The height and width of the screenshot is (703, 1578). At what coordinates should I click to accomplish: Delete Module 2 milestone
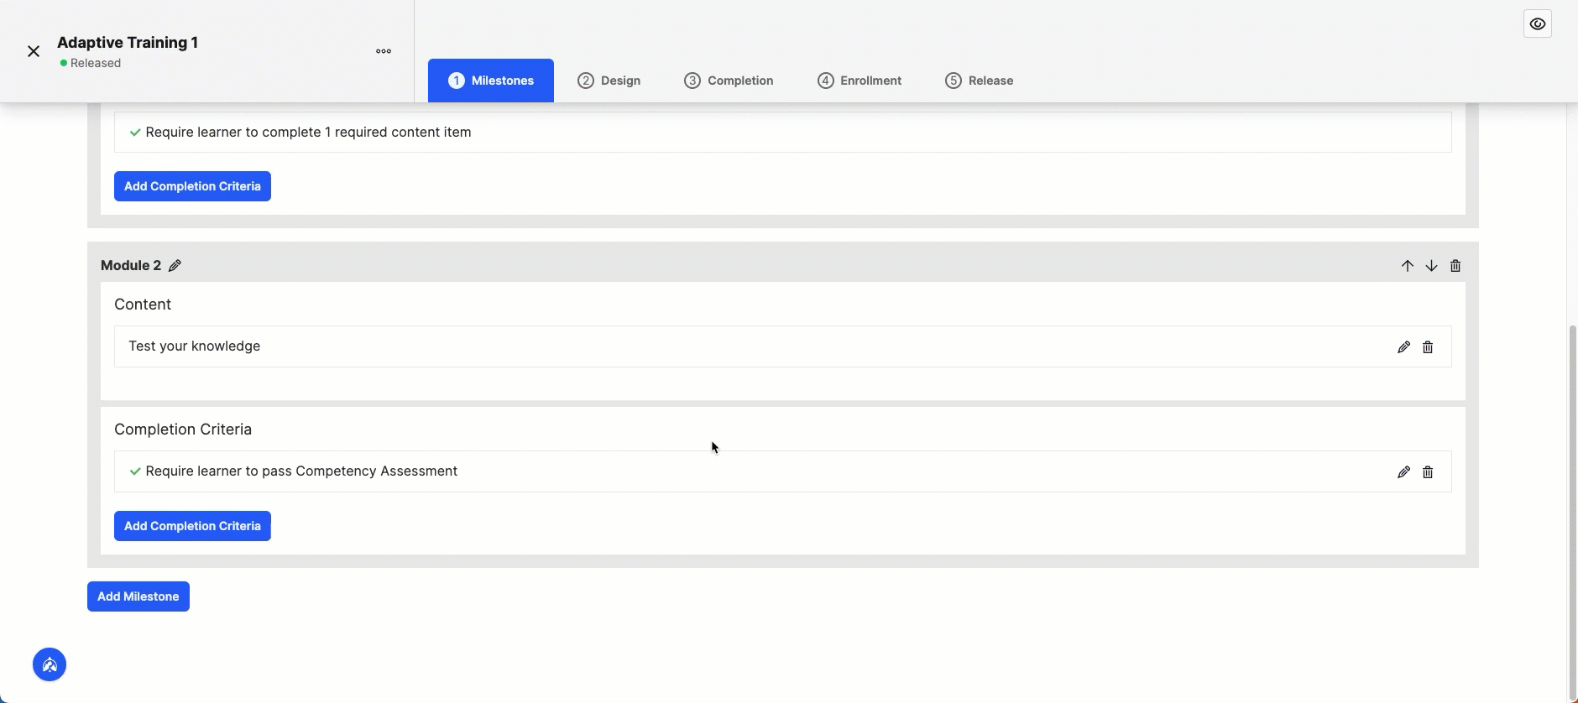click(x=1455, y=266)
